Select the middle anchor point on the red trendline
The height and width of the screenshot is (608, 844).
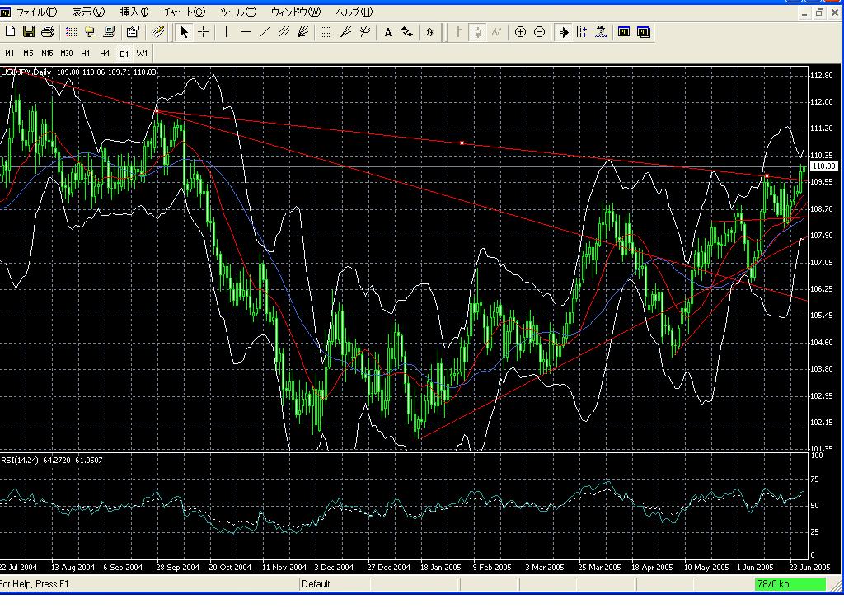click(x=462, y=143)
